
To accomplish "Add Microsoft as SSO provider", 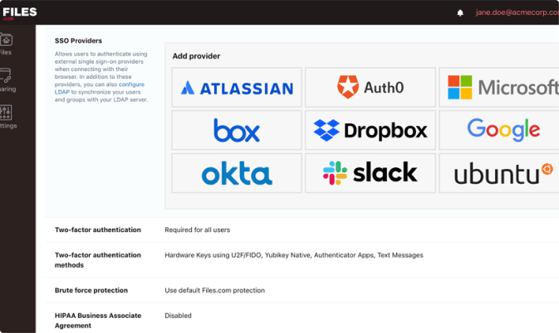I will coord(499,88).
